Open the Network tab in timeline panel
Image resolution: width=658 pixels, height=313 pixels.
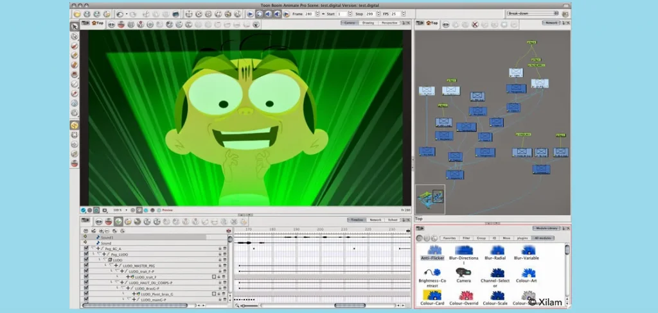(x=375, y=220)
